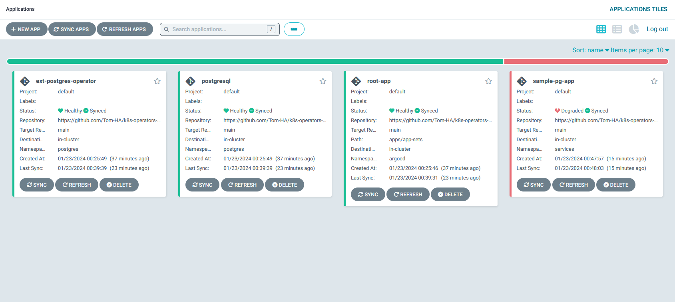
Task: Open root-app repository URL
Action: click(x=440, y=120)
